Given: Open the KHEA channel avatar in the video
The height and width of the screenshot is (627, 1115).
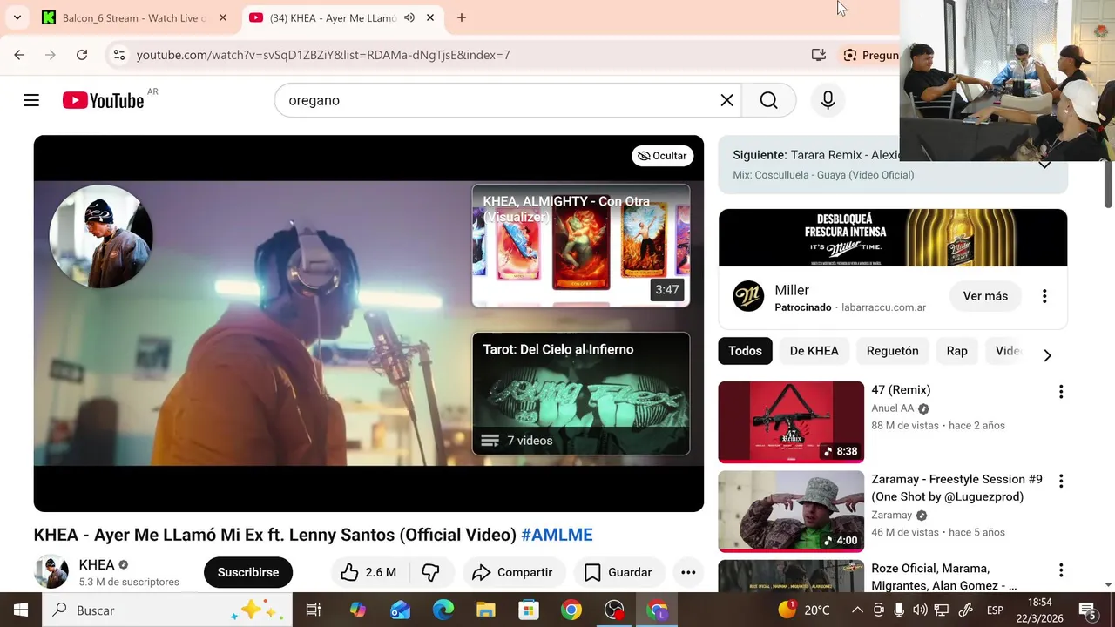Looking at the screenshot, I should pyautogui.click(x=100, y=236).
